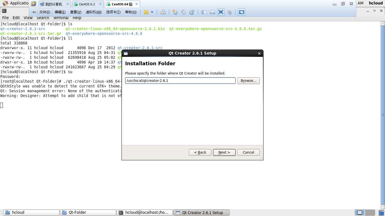Click 'qt-creator-2.6.1-src.tar.gz' in terminal listing
Viewport: 385px width, 216px height.
(x=31, y=33)
